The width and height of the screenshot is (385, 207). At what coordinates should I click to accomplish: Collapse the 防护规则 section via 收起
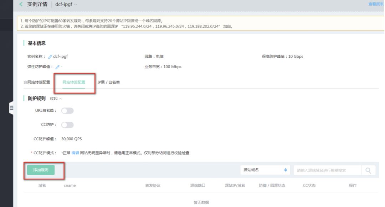[56, 99]
